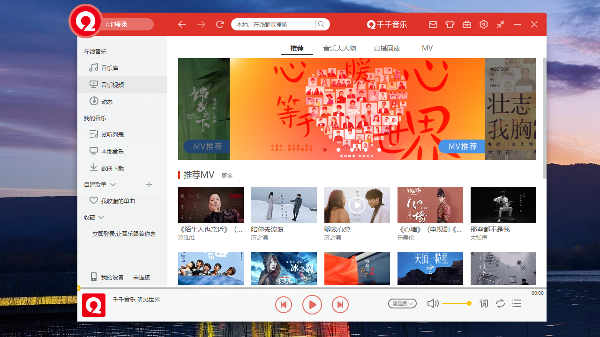Viewport: 600px width, 337px height.
Task: Click artist name 大张伟
Action: [479, 238]
